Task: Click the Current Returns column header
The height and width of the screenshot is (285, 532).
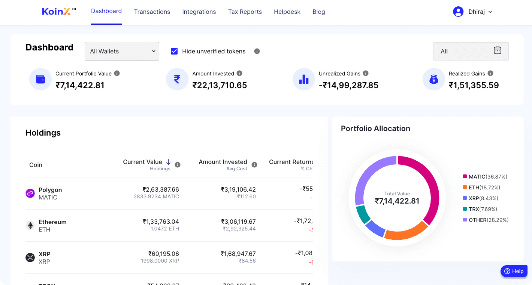Action: coord(291,162)
